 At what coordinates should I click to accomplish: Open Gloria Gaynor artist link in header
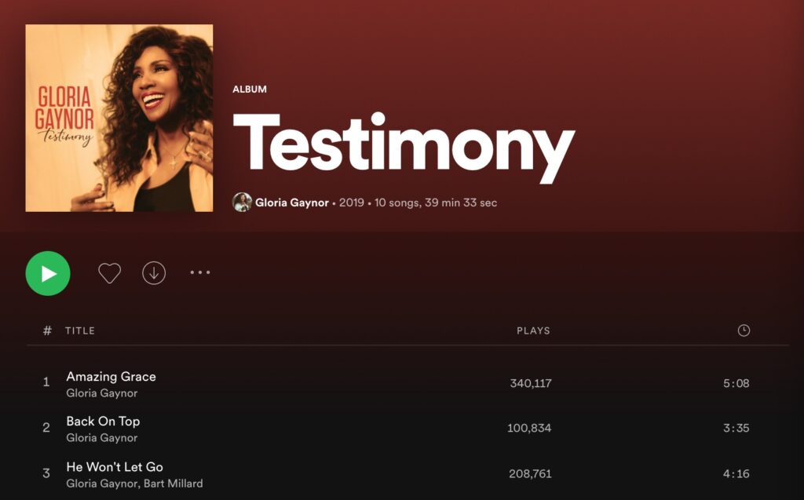(292, 203)
